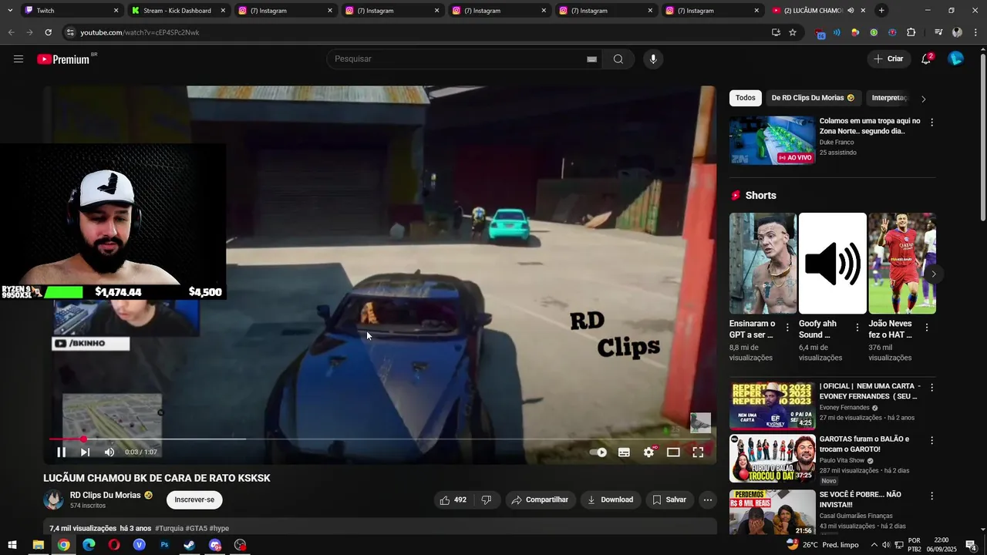The image size is (987, 555).
Task: Open the RD Clips Du Morias channel avatar
Action: [53, 499]
